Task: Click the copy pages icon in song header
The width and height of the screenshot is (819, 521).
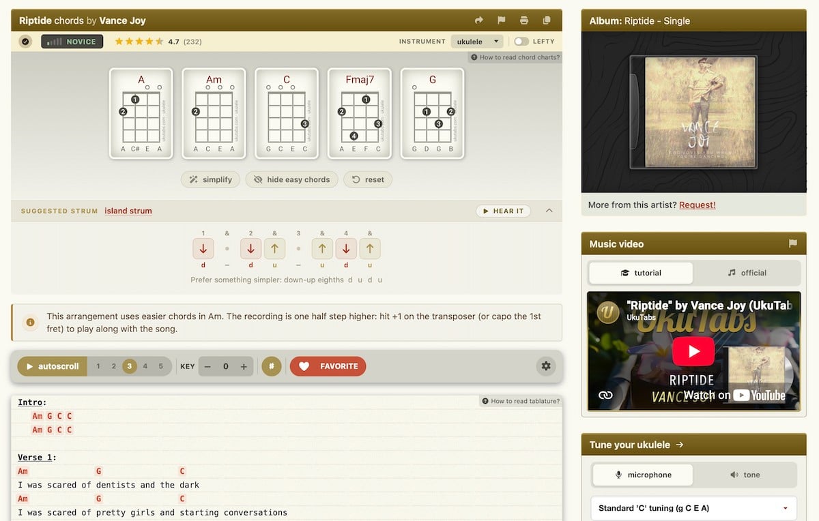Action: click(x=547, y=20)
